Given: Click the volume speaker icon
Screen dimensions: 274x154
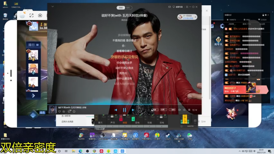Looking at the screenshot, I should click(x=179, y=110).
